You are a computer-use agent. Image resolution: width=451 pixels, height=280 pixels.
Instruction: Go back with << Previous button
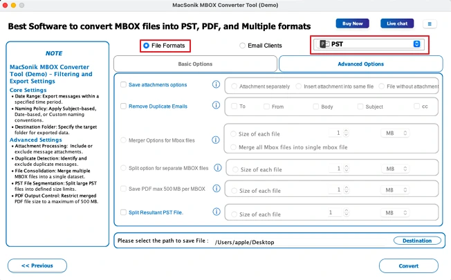click(37, 265)
